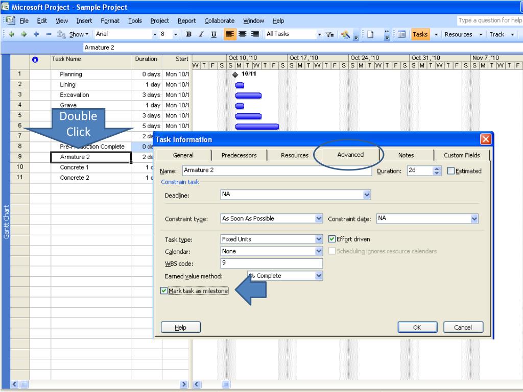Open the Calendar None dropdown
This screenshot has width=523, height=392.
tap(319, 251)
